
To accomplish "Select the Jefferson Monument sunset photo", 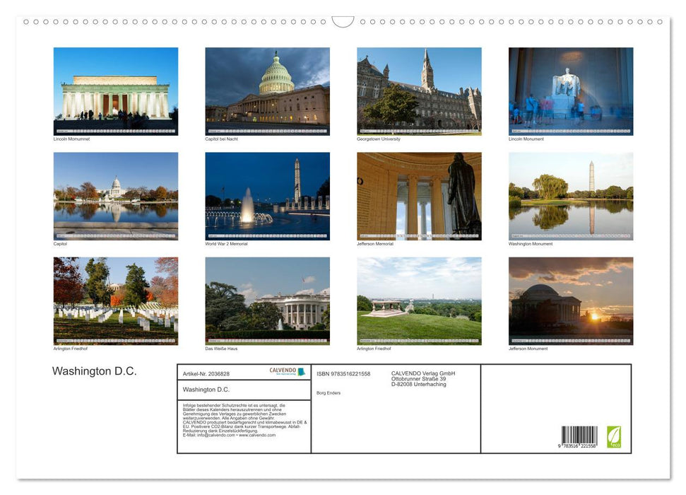I will point(570,301).
